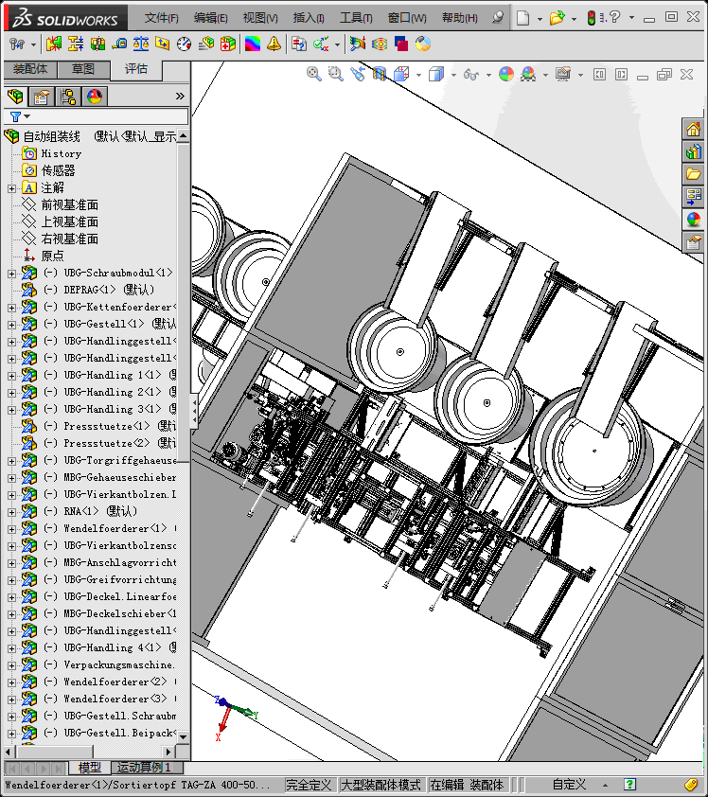This screenshot has height=797, width=708.
Task: Click the Sensor gauge icon
Action: coord(184,44)
